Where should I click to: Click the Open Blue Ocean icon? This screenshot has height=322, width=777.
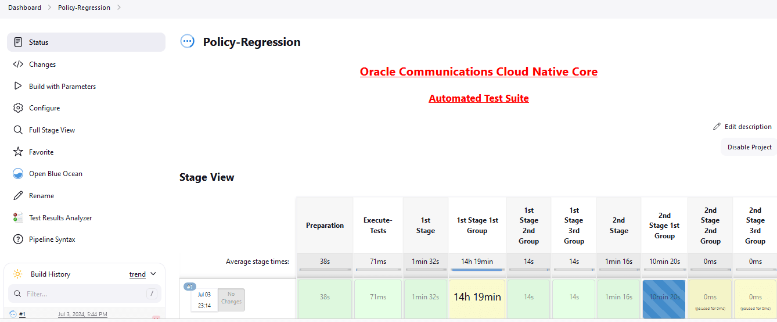coord(18,174)
